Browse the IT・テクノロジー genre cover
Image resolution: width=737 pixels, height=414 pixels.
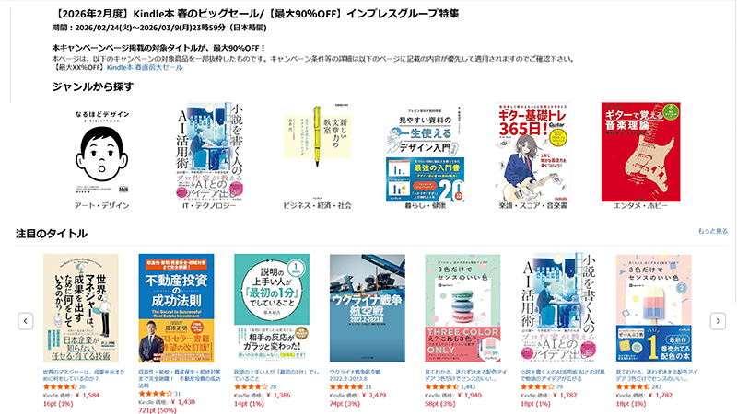point(209,152)
